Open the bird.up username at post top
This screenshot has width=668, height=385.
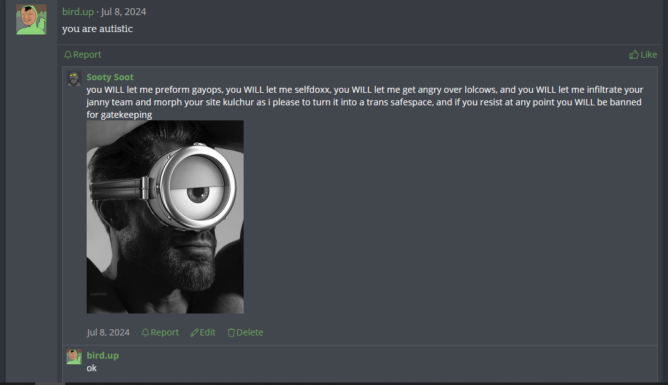pos(78,11)
